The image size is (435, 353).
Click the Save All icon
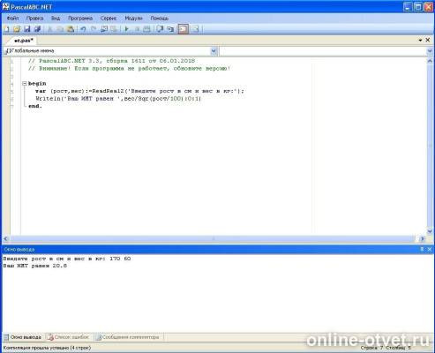point(37,29)
